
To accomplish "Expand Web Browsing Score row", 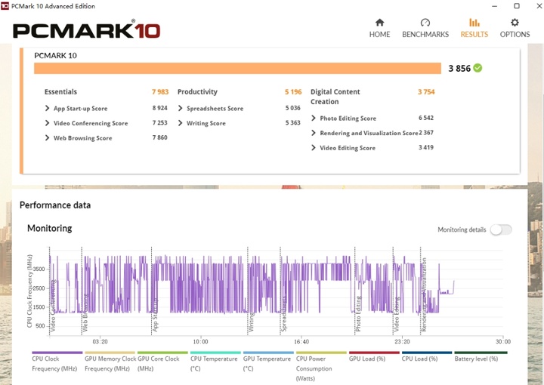I will point(48,138).
